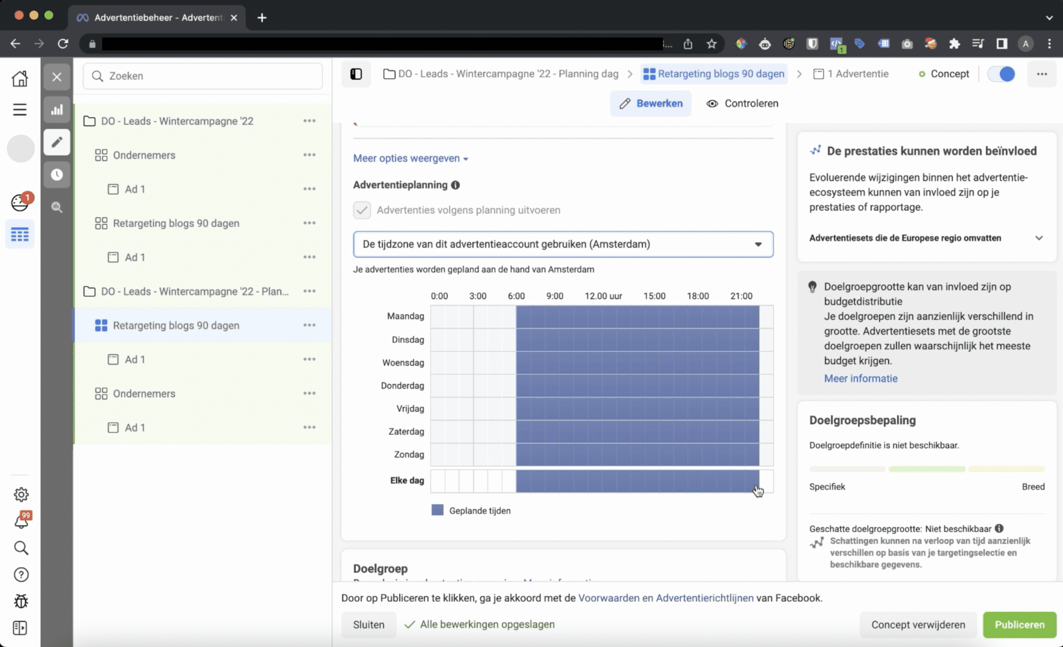Open more options for the bottom Ondernemers ad set

[309, 393]
